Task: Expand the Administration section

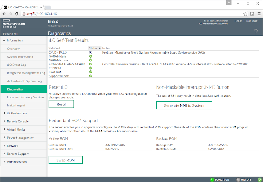Action: tap(4, 162)
